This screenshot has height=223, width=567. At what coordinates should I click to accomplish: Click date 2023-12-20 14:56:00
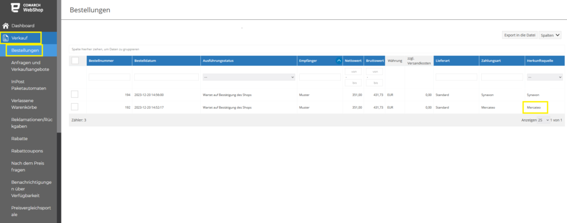(x=150, y=95)
